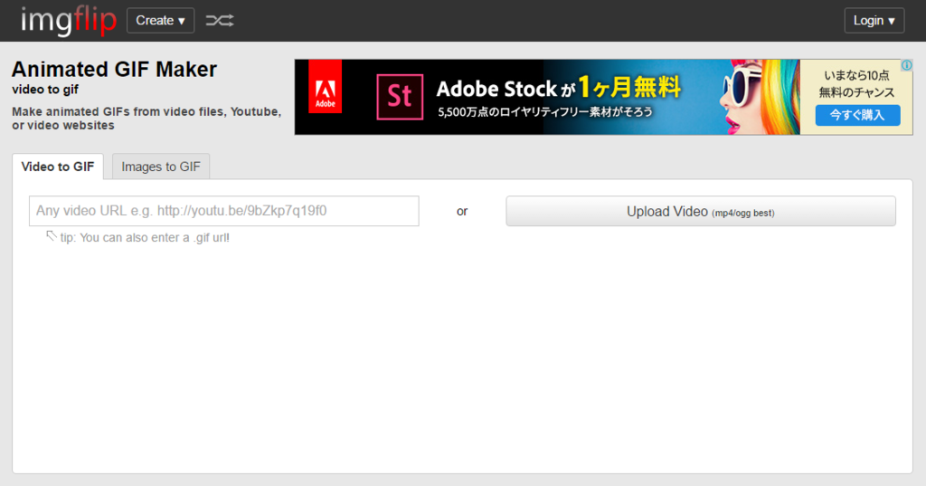The width and height of the screenshot is (926, 486).
Task: Open the imgflip logo homepage link
Action: [x=69, y=21]
